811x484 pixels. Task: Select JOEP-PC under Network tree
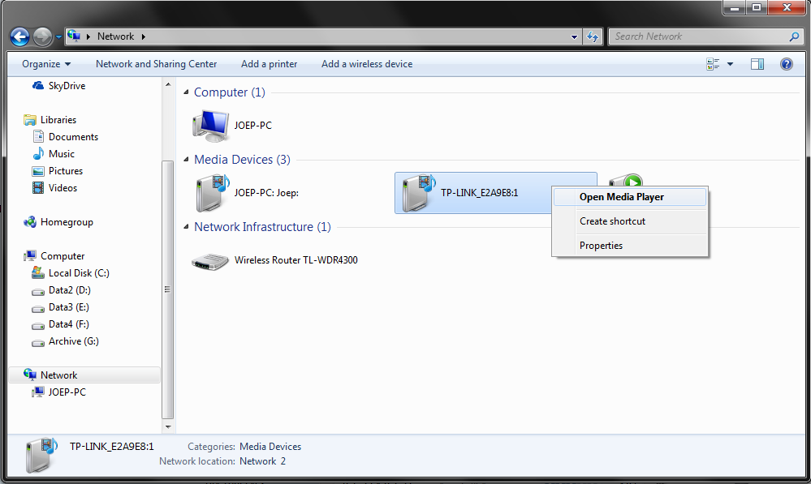(x=67, y=392)
